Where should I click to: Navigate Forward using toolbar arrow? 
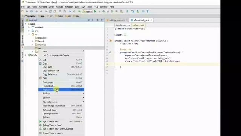(x=74, y=11)
